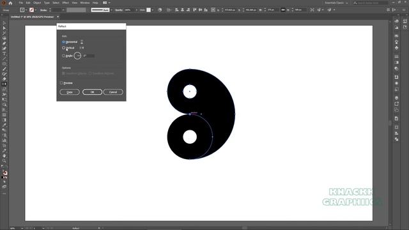The image size is (409, 230).
Task: Select the Zoom tool
Action: [x=4, y=161]
